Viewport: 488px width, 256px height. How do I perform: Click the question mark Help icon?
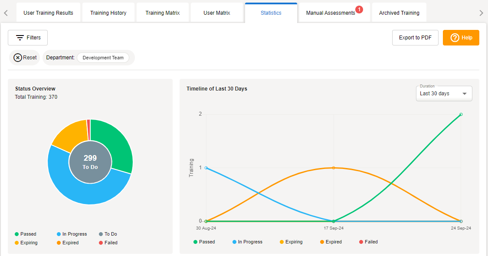[455, 38]
